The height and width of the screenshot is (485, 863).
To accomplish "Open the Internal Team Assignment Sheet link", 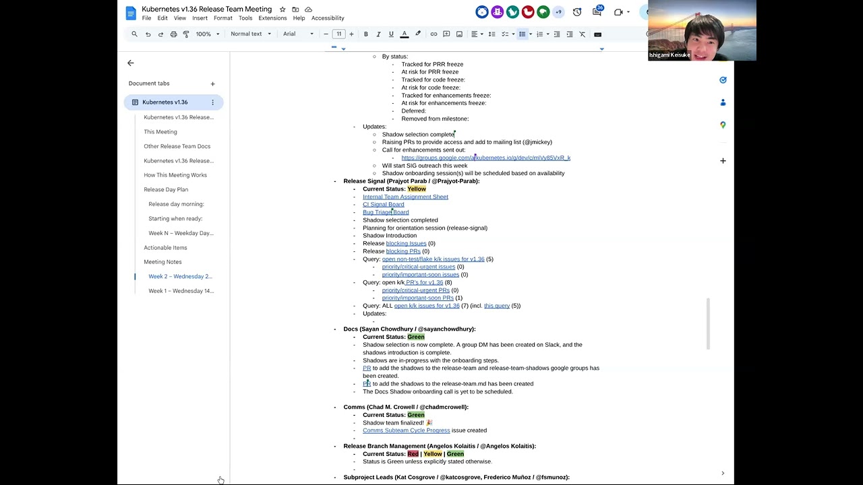I will (x=405, y=197).
